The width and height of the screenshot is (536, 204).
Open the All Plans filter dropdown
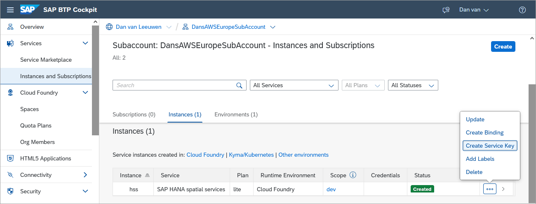(363, 85)
